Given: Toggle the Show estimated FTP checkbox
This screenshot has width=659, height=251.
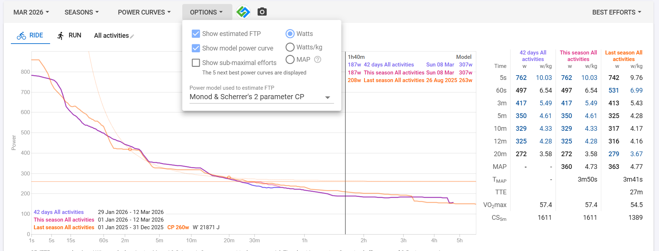Looking at the screenshot, I should click(196, 34).
